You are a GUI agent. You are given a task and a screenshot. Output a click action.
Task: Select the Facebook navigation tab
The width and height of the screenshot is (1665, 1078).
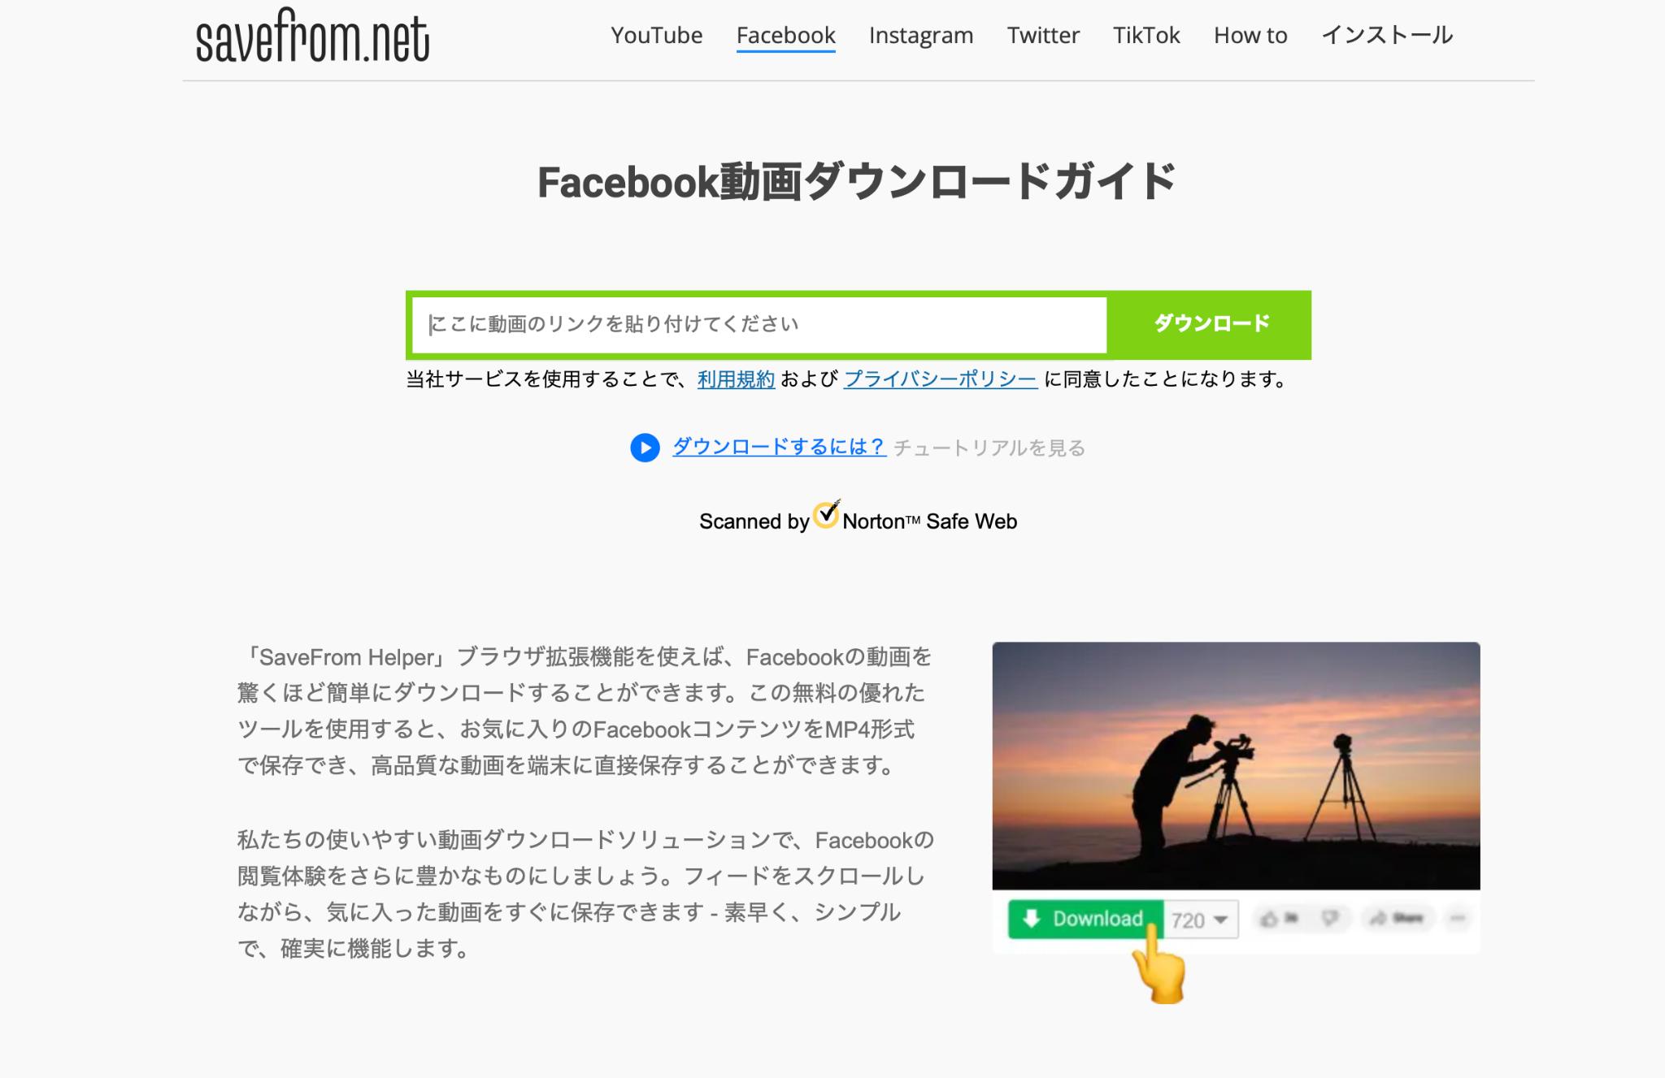(785, 34)
